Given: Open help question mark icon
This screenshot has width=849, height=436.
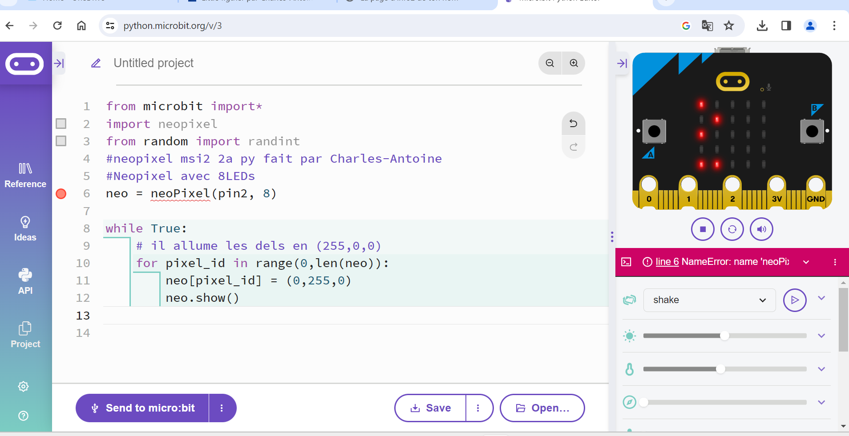Looking at the screenshot, I should point(24,416).
